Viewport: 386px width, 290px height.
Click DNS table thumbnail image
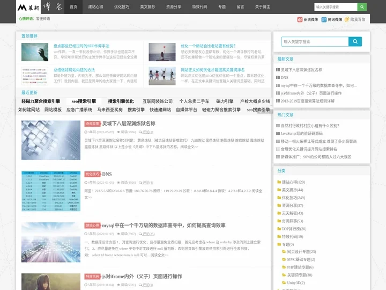pyautogui.click(x=51, y=191)
